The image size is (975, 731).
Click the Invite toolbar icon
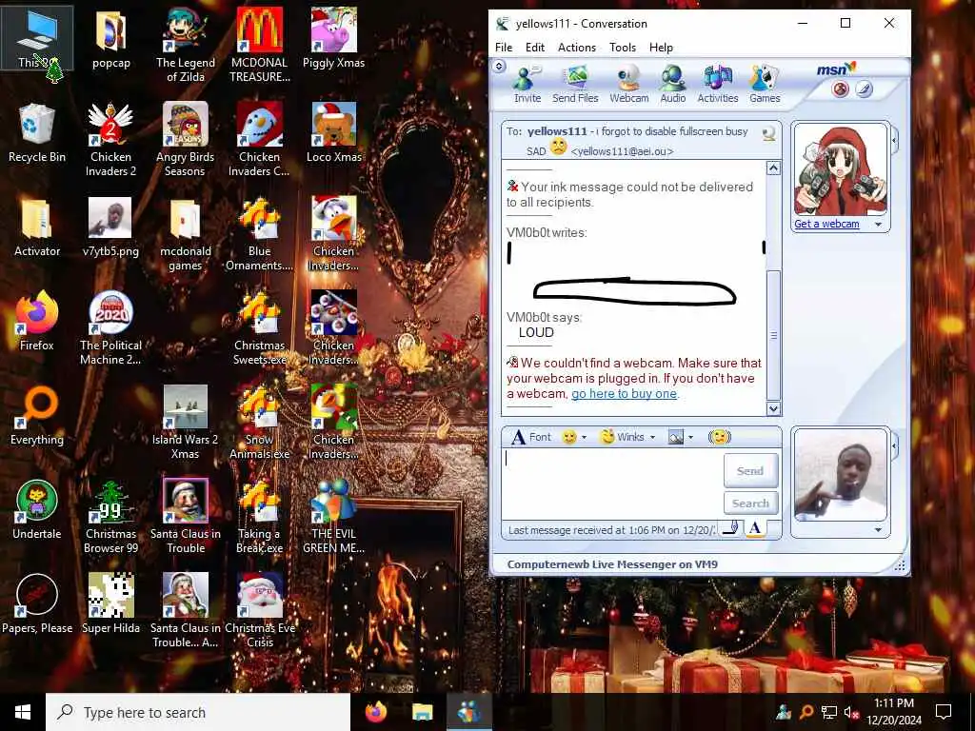click(x=527, y=84)
